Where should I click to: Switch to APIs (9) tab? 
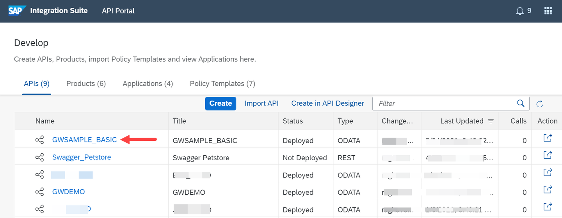click(37, 83)
